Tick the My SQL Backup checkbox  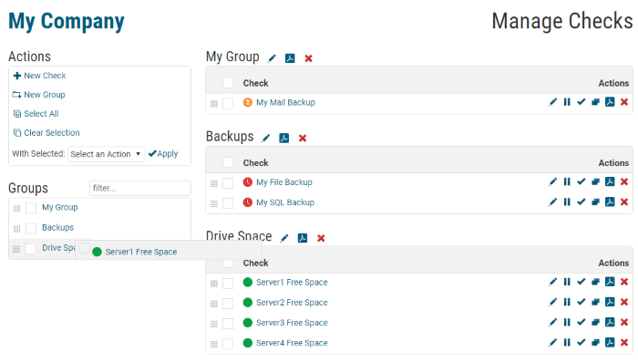(228, 203)
